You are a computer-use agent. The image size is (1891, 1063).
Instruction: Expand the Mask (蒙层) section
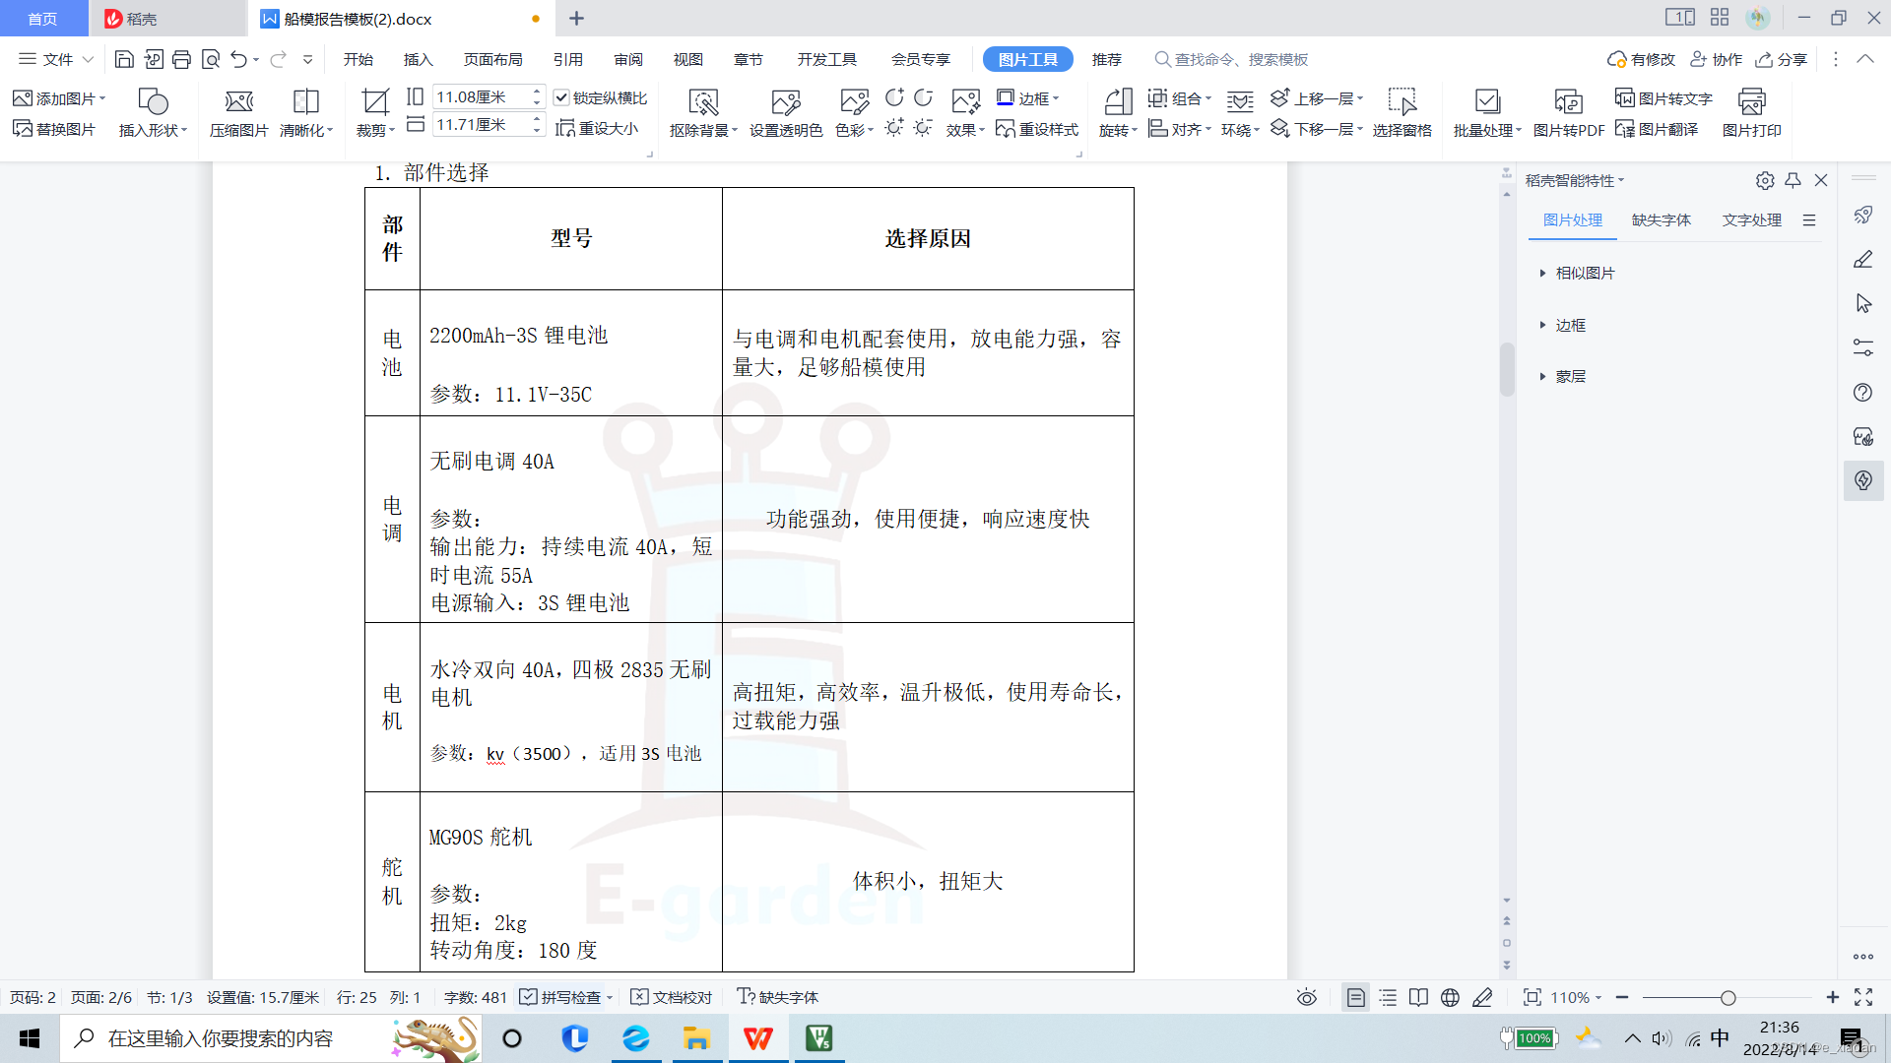[x=1570, y=376]
